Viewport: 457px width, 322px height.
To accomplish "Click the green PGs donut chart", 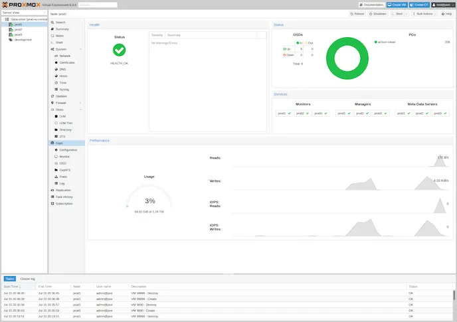I will point(347,58).
